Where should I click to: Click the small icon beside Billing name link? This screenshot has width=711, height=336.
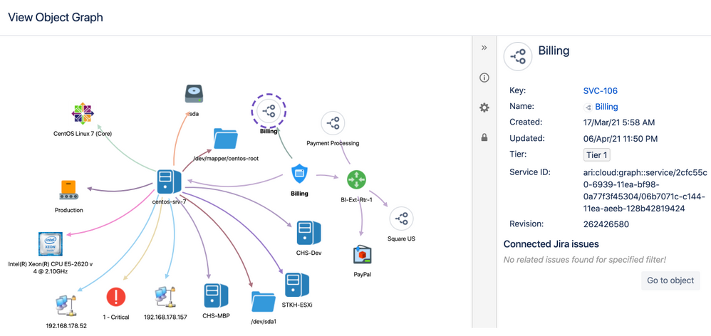pyautogui.click(x=588, y=107)
